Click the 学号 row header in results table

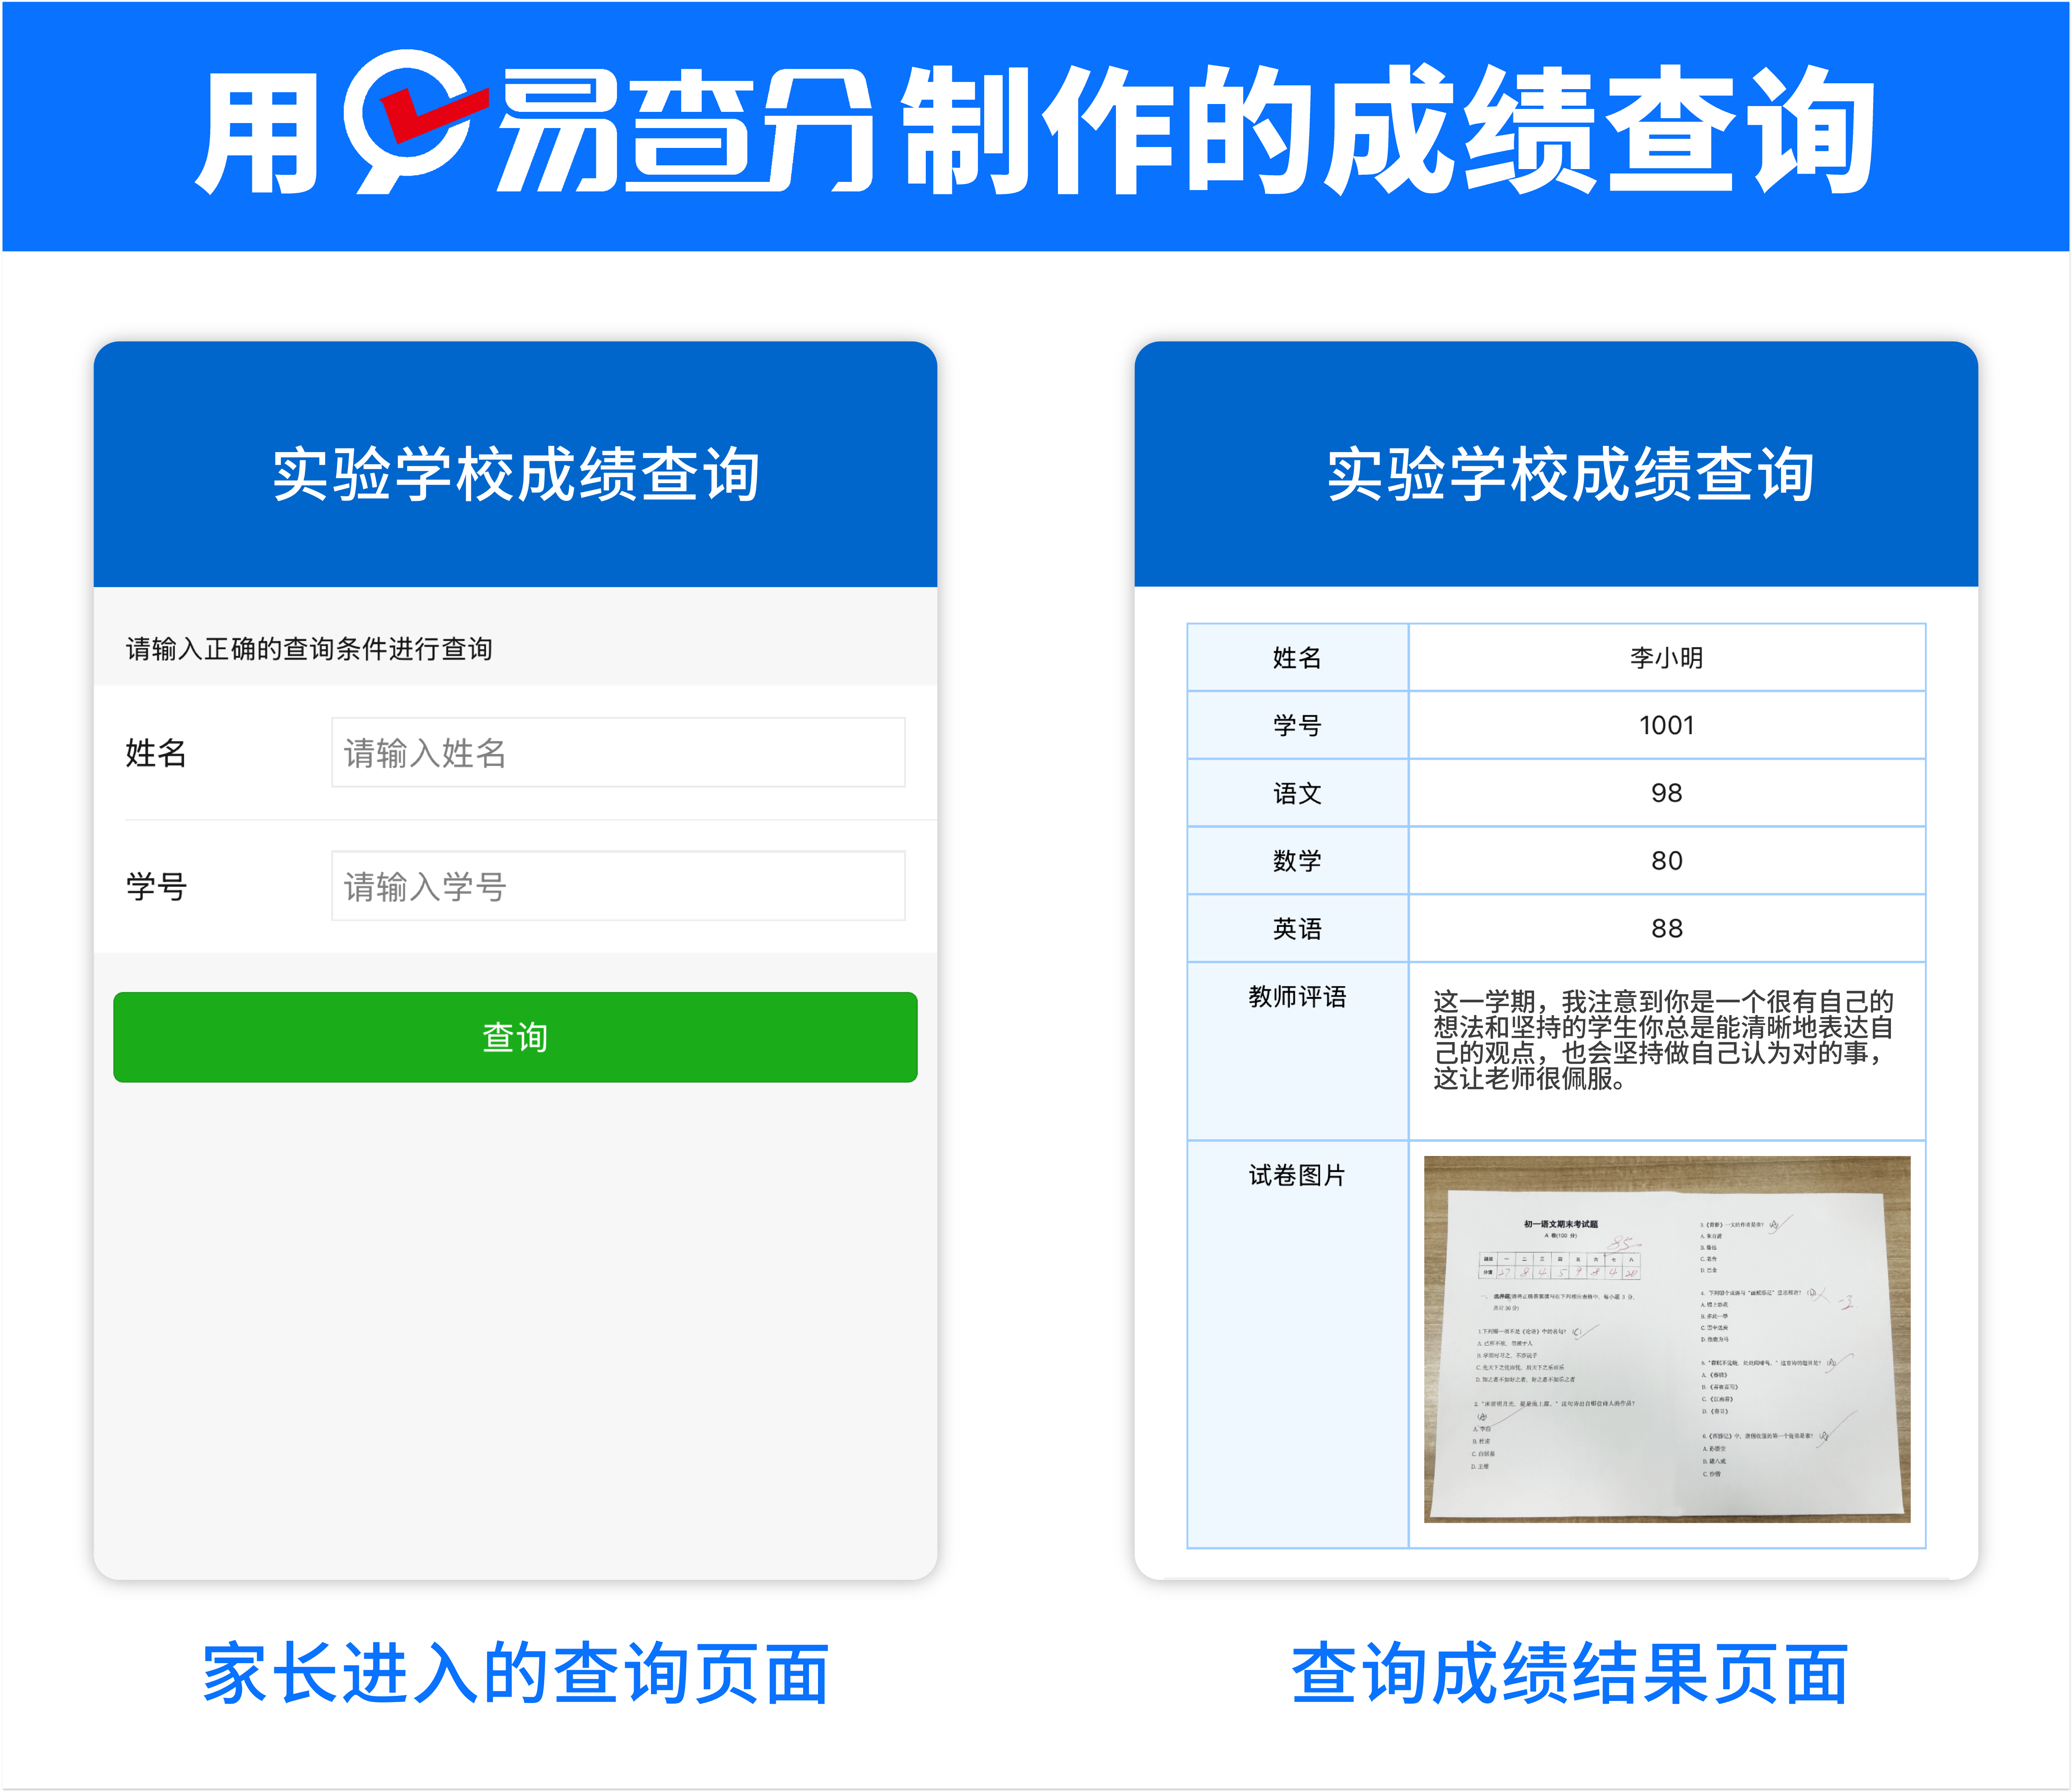[x=1298, y=726]
